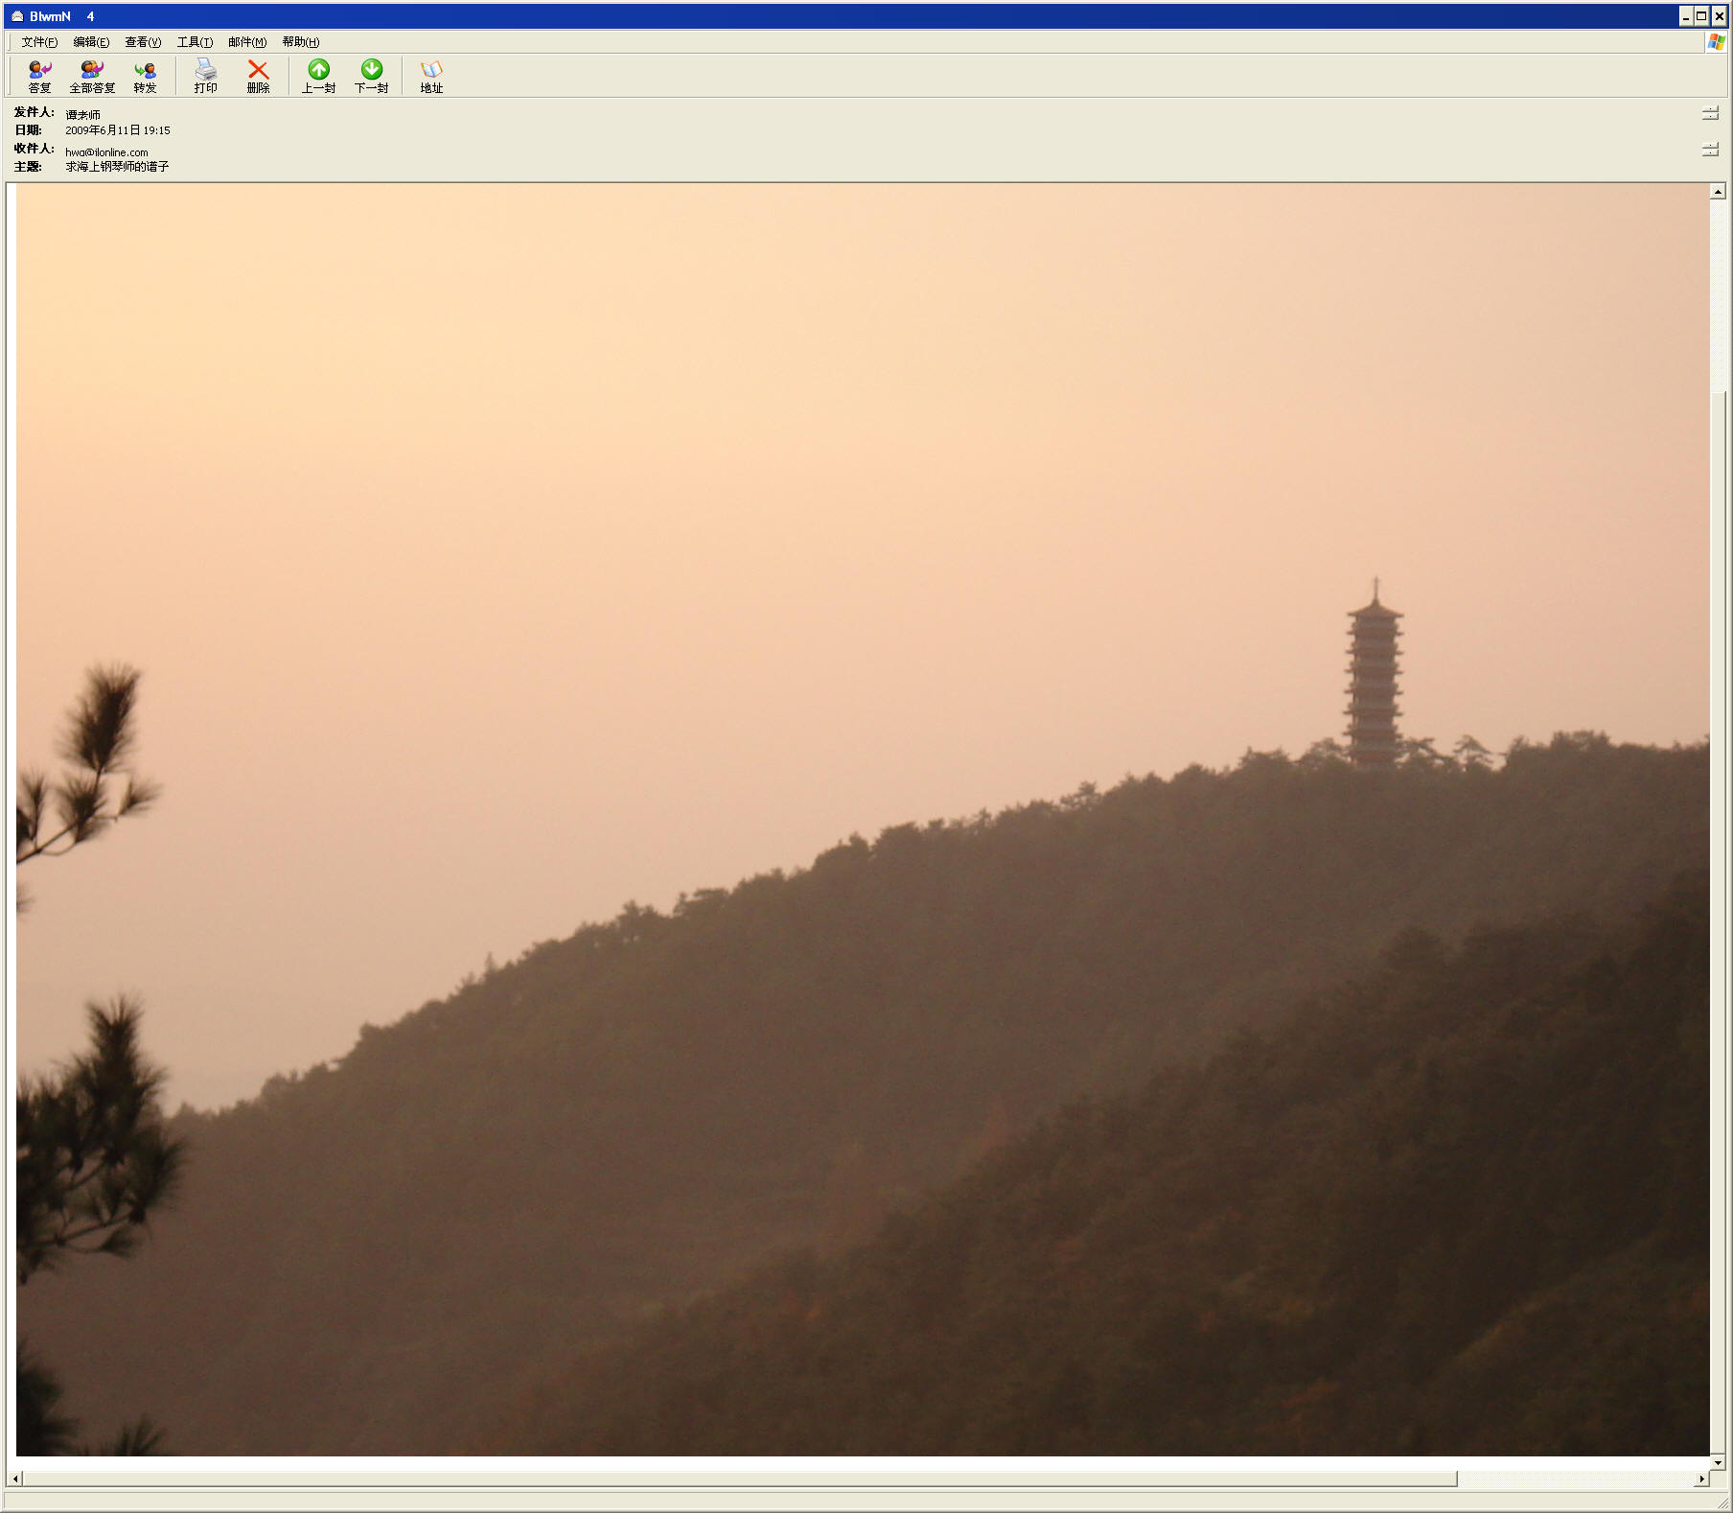The height and width of the screenshot is (1513, 1733).
Task: Click the Windows flag logo beside the menu bar
Action: click(x=1716, y=42)
